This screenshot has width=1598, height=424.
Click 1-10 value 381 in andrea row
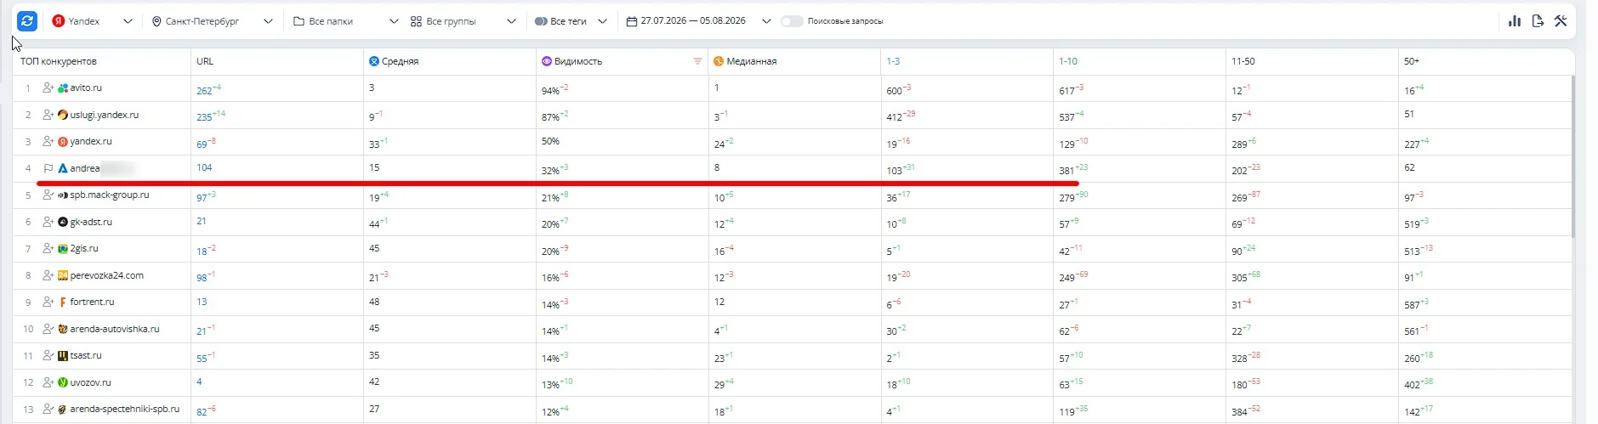[x=1066, y=171]
